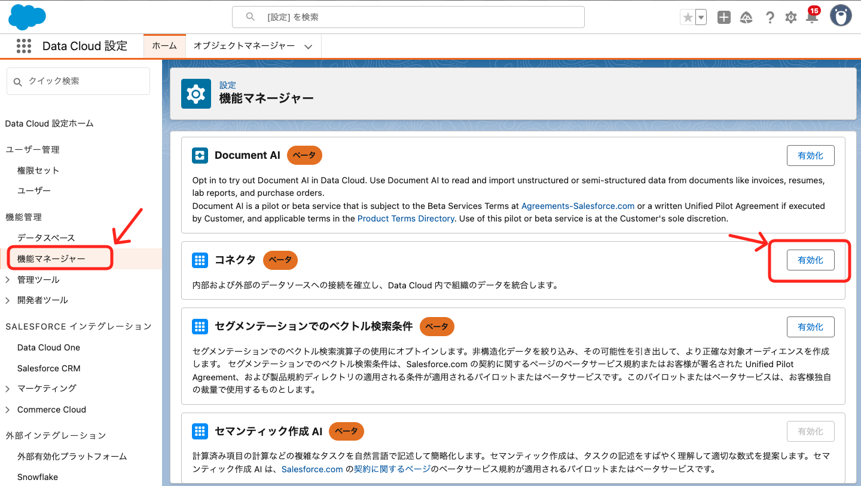Screen dimensions: 861x486
Task: Expand the マーケティング section chevron
Action: tap(8, 389)
